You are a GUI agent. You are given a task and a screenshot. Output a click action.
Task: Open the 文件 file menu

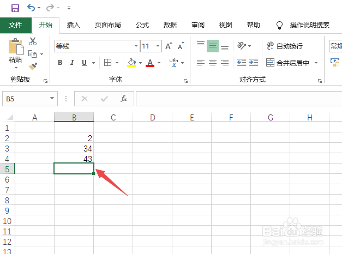click(x=15, y=25)
